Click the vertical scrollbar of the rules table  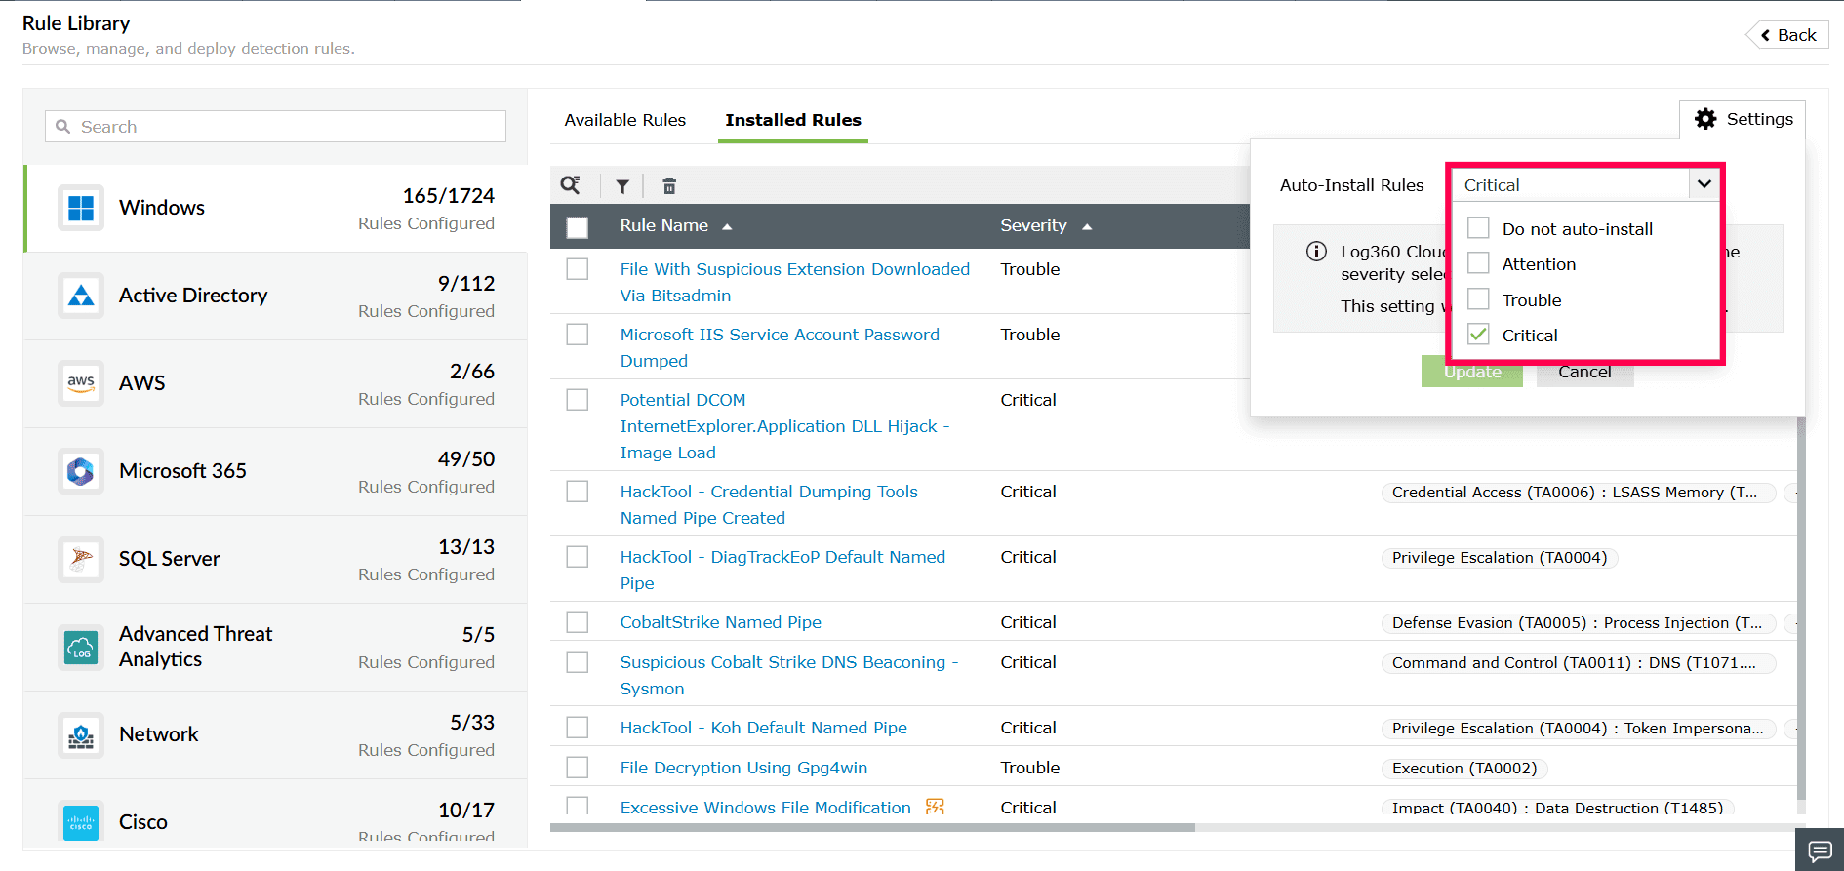point(1801,610)
